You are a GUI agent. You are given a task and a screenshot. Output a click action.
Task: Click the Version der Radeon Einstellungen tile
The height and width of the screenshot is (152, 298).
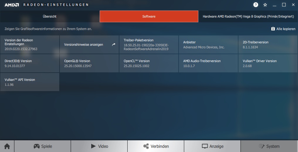(30, 45)
